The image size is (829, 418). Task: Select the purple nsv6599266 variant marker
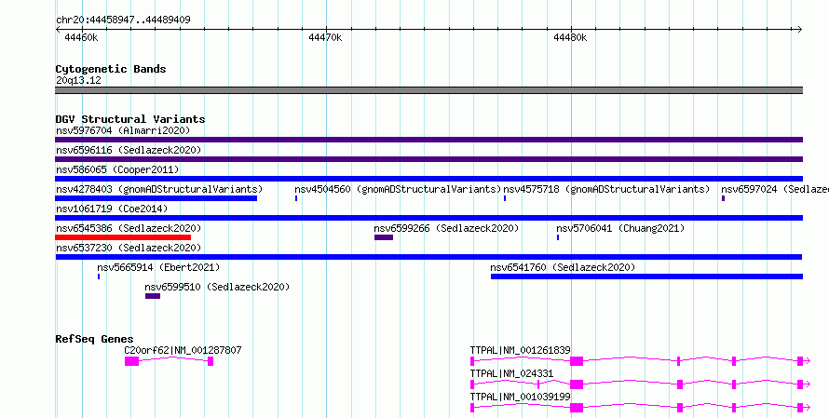(384, 237)
